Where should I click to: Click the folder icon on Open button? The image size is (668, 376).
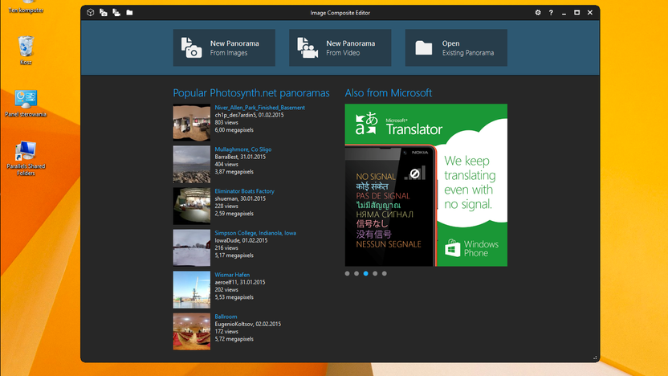(x=424, y=47)
